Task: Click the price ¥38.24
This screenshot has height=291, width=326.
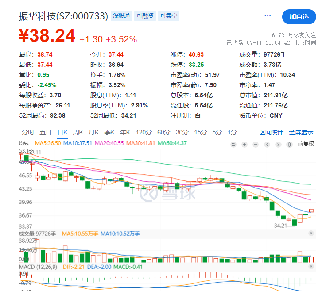Action: click(47, 36)
